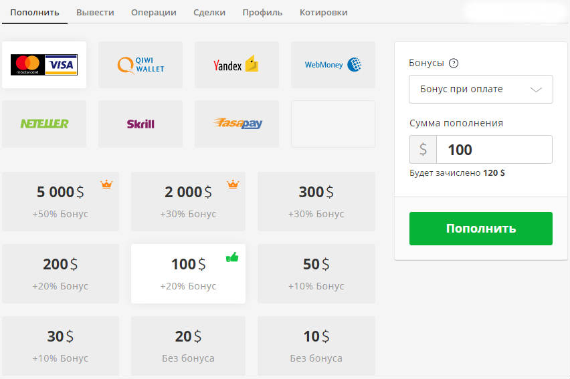Open the Операции tab
570x379 pixels.
(154, 13)
